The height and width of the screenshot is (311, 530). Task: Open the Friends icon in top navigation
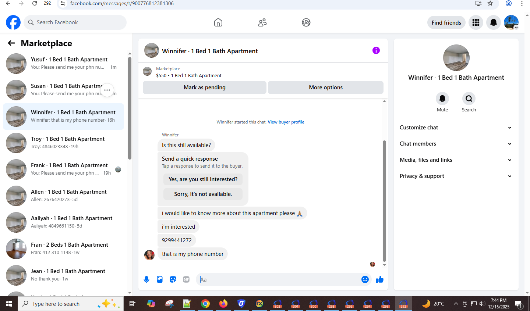click(262, 22)
